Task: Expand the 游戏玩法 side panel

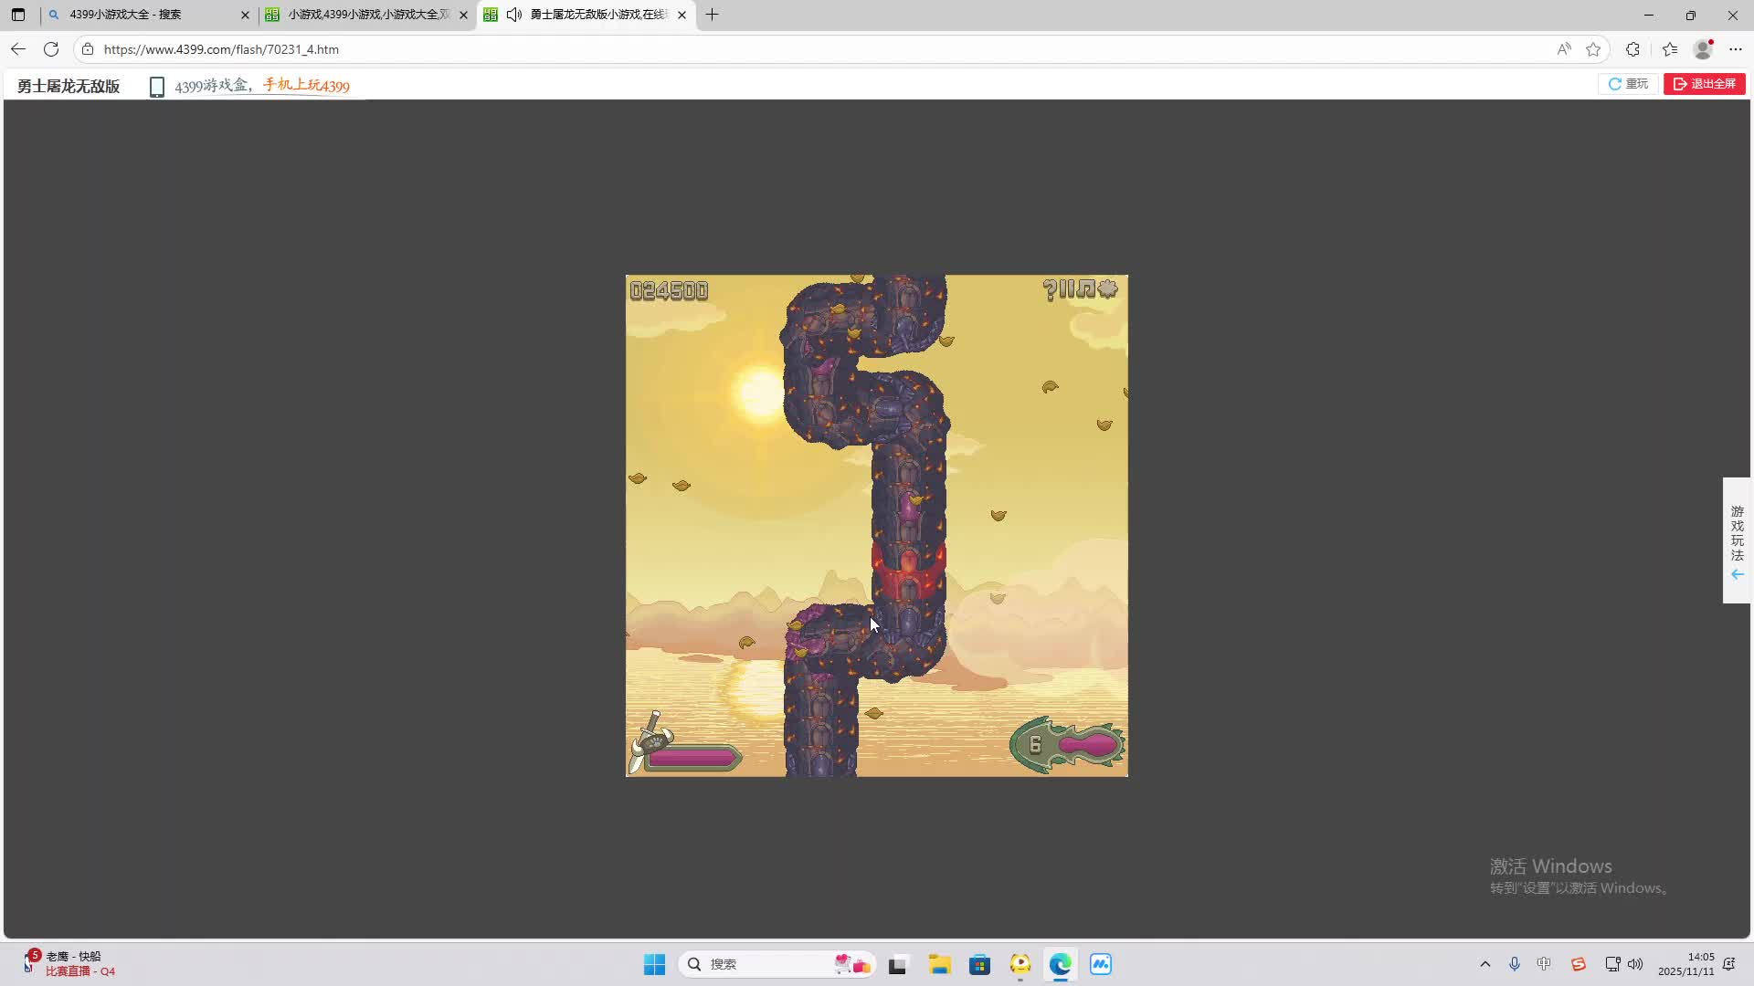Action: 1737,540
